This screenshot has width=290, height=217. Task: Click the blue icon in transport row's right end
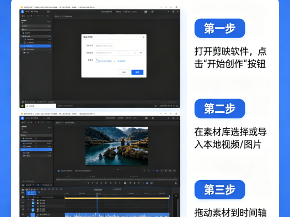pos(147,183)
